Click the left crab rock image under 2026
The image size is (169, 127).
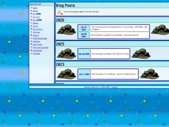pyautogui.click(x=66, y=29)
